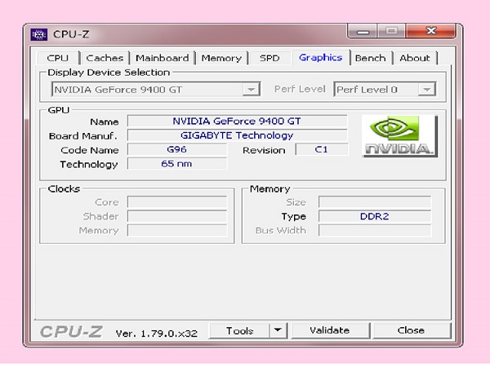Go to the Mainboard tab
Screen dimensions: 490x367
(162, 58)
